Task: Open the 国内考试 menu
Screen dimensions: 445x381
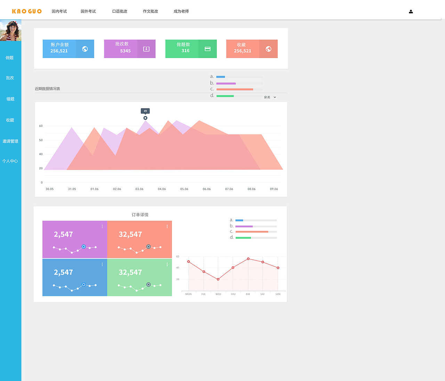Action: (x=59, y=11)
